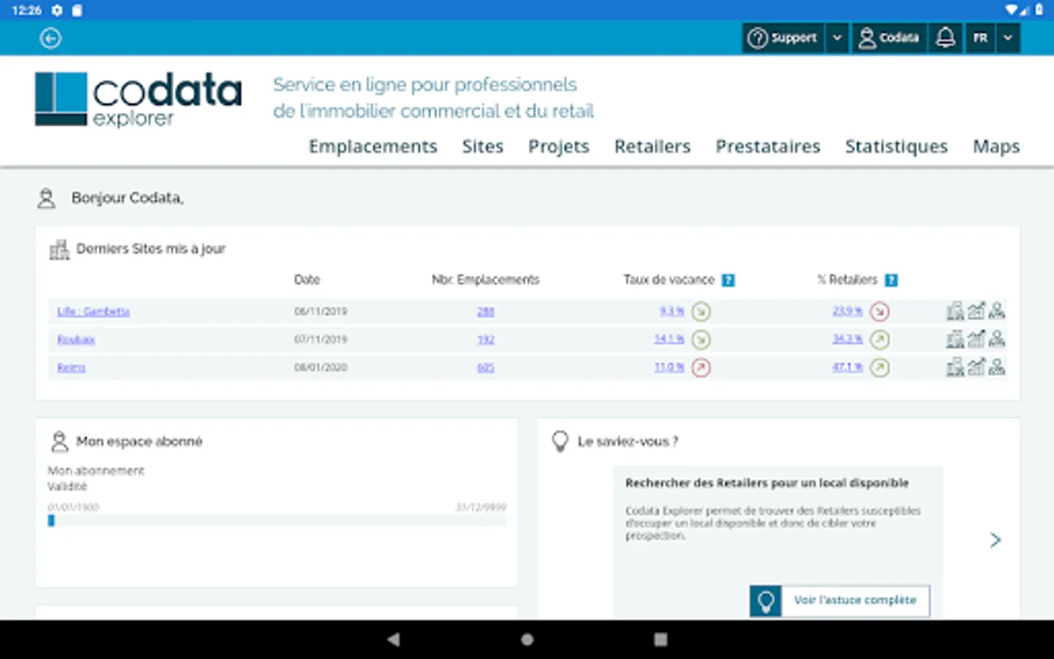Click the date 07/11/2019
The image size is (1054, 659).
[321, 339]
